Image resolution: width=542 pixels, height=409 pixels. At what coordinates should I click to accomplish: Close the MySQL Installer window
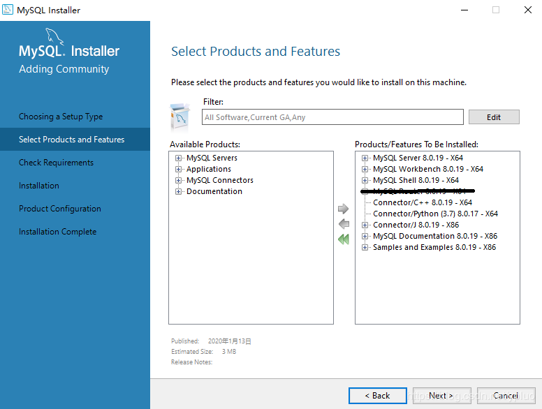[x=527, y=10]
